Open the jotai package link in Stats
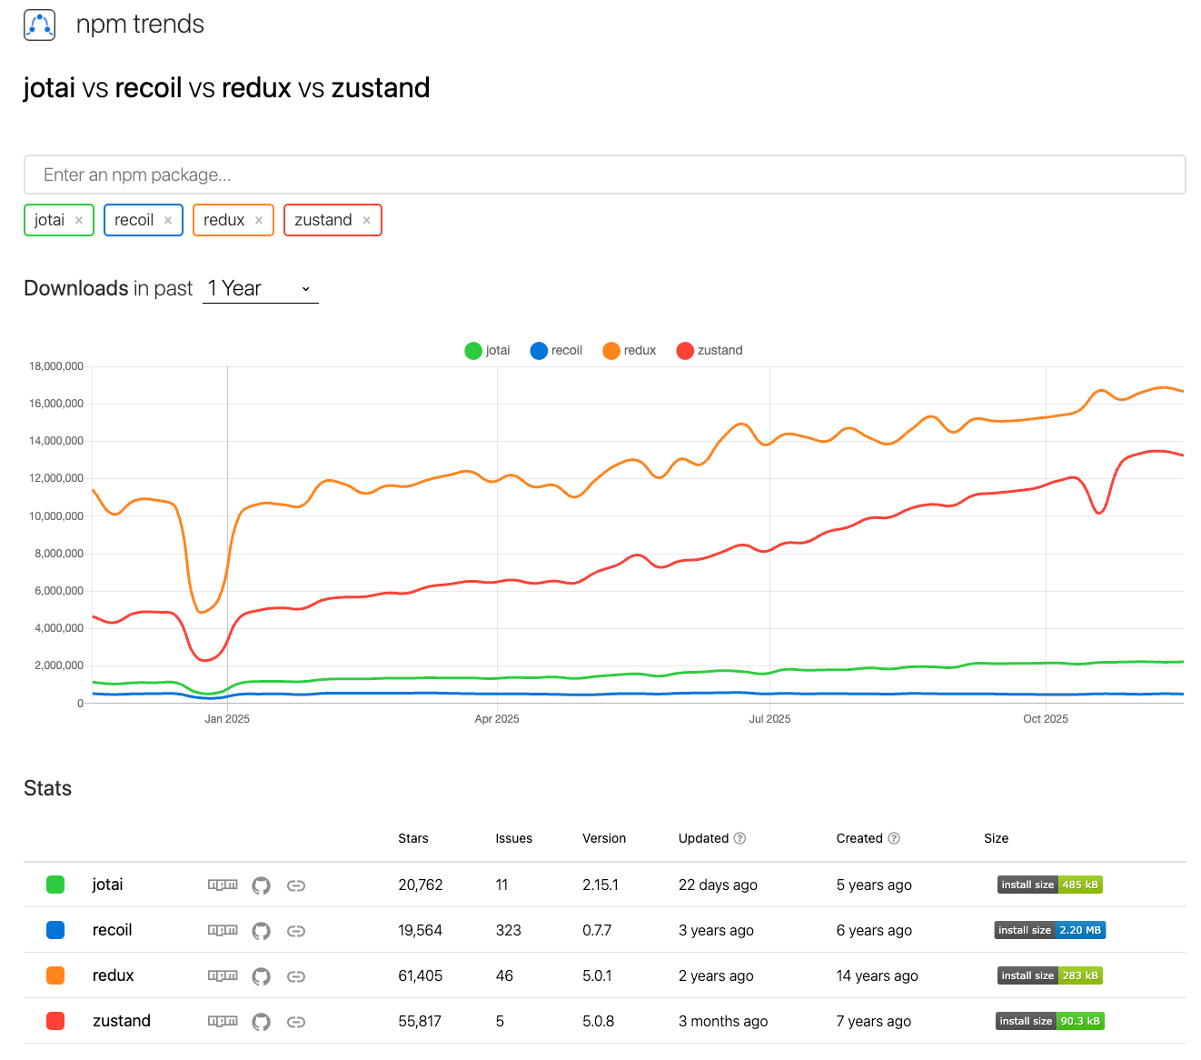The width and height of the screenshot is (1201, 1060). click(x=107, y=885)
